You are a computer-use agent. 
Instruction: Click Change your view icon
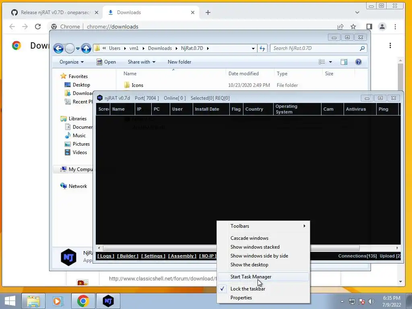tap(321, 62)
